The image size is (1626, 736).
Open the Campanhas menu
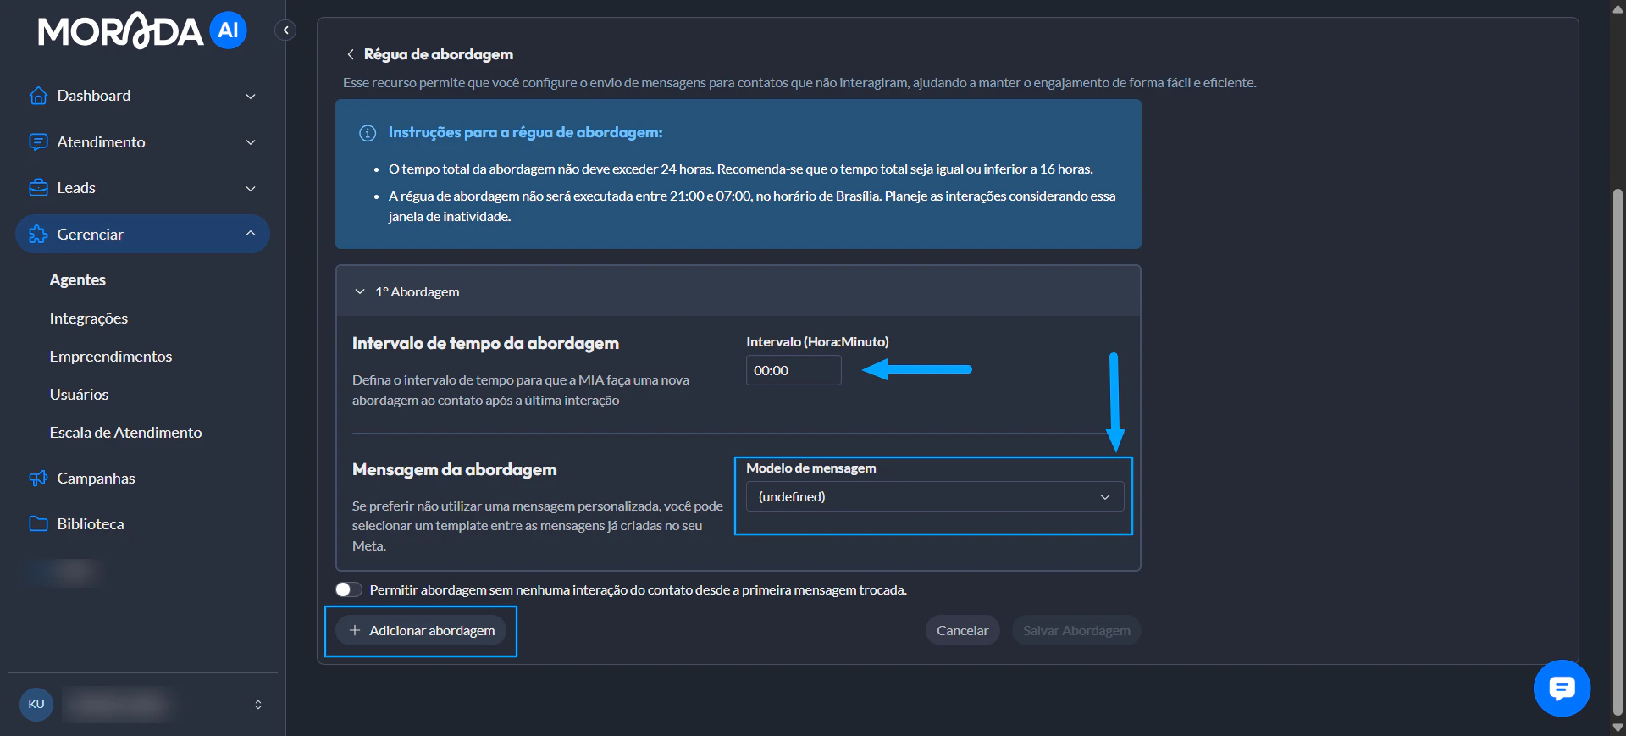[x=96, y=479]
